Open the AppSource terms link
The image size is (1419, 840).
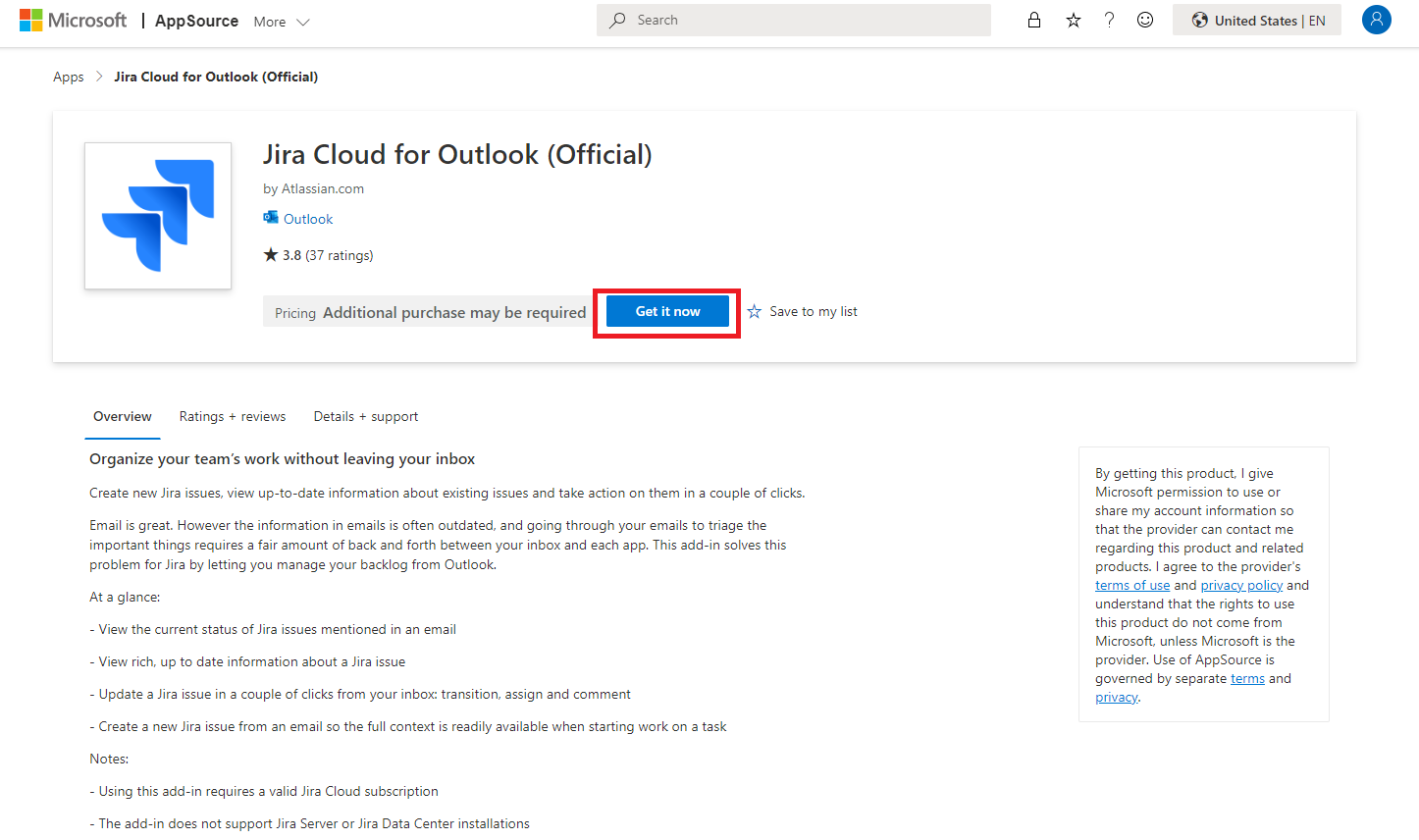1247,679
